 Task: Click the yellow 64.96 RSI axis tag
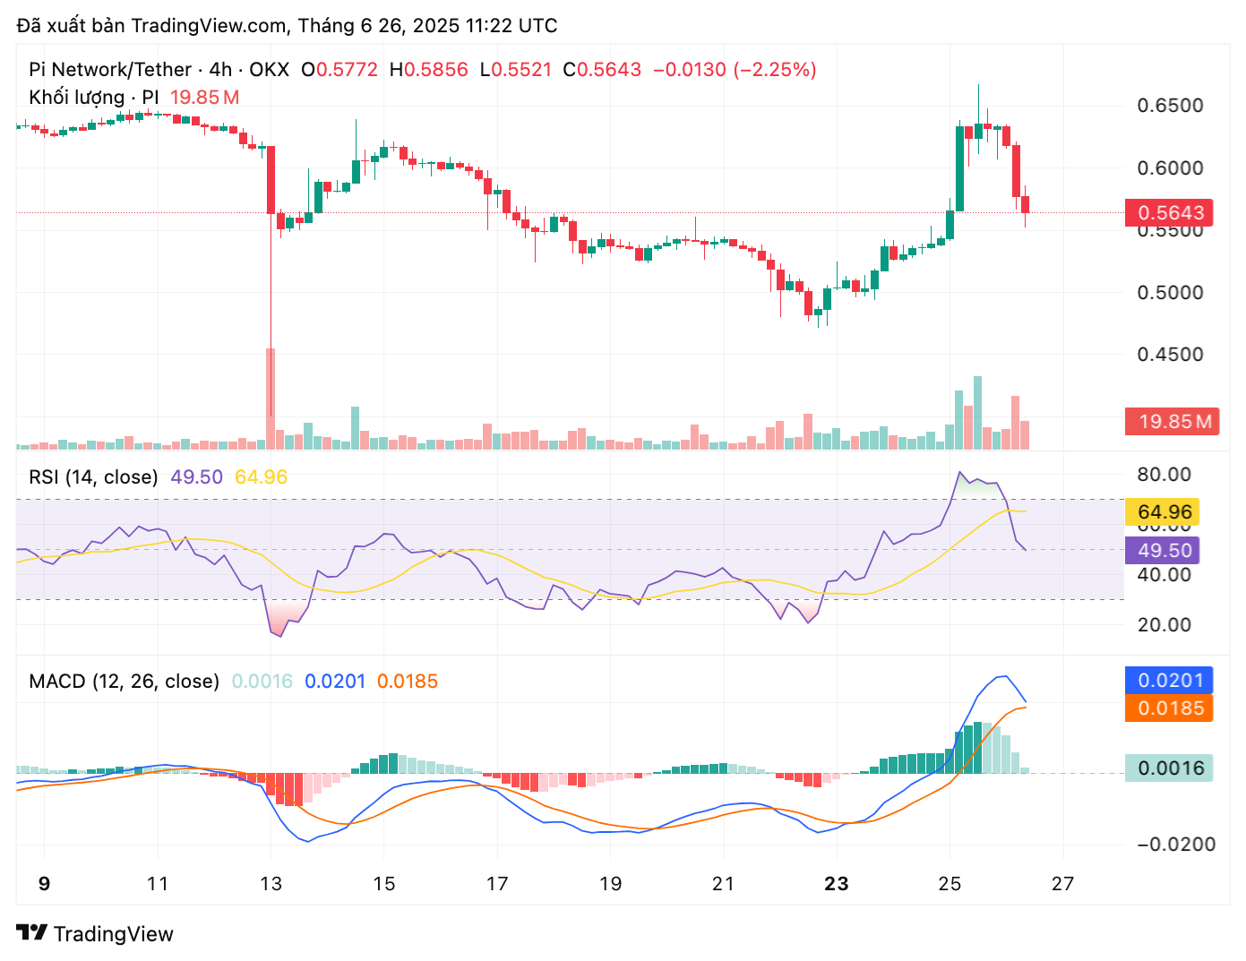click(x=1162, y=512)
